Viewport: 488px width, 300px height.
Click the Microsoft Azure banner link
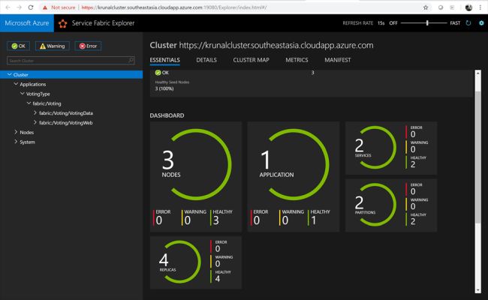(x=27, y=23)
